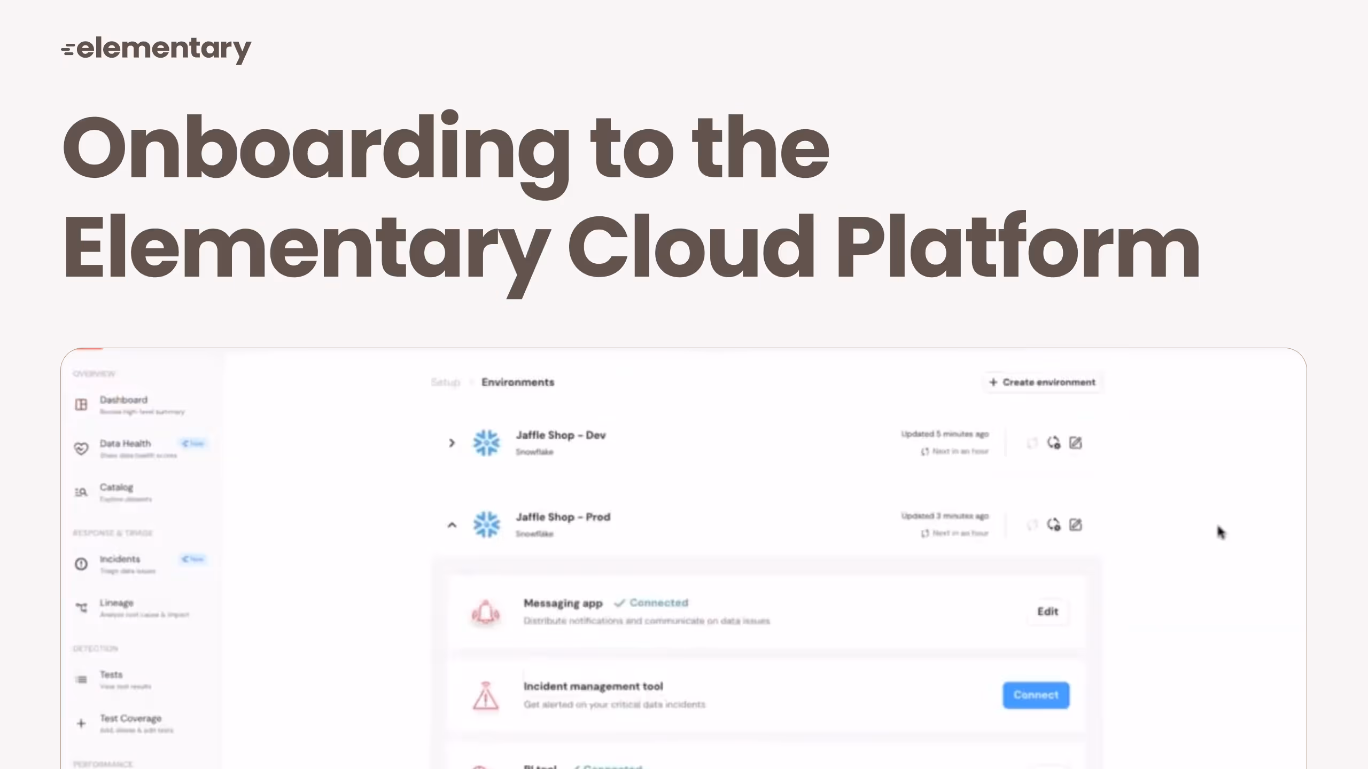Connect the Incident management tool

tap(1036, 695)
